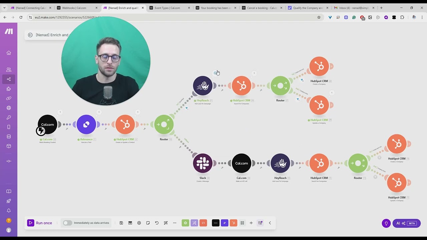Viewport: 427px width, 240px height.
Task: Open Data structures cube icon in sidebar
Action: [x=9, y=146]
